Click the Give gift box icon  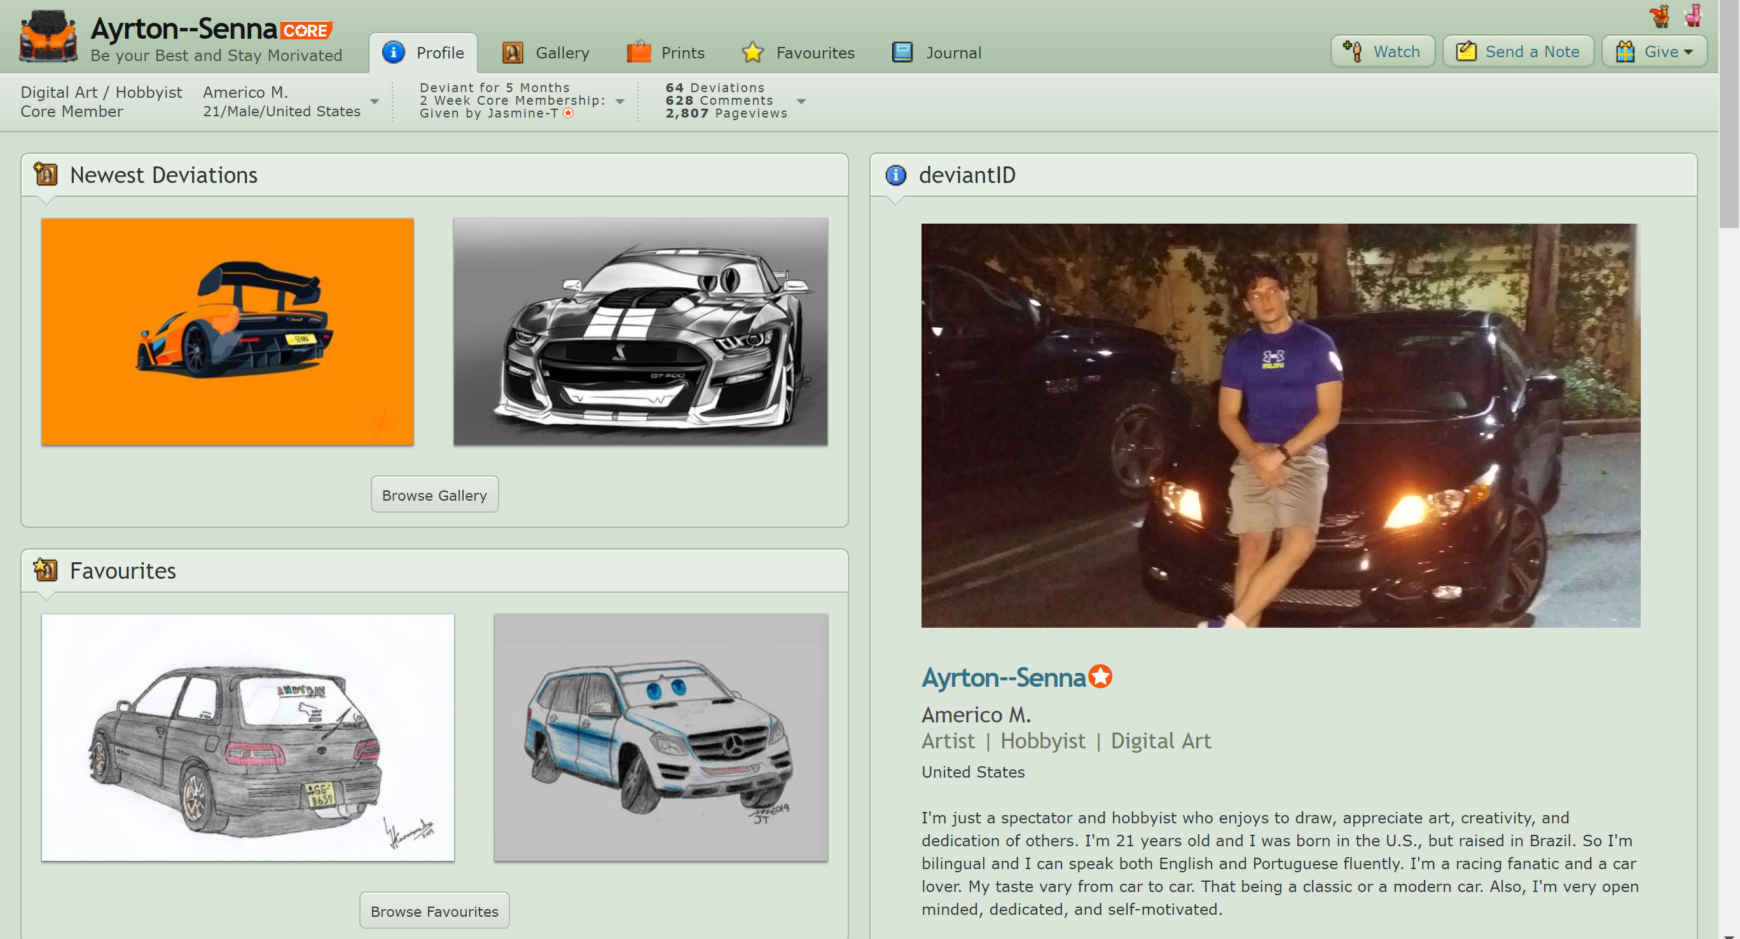(x=1625, y=51)
